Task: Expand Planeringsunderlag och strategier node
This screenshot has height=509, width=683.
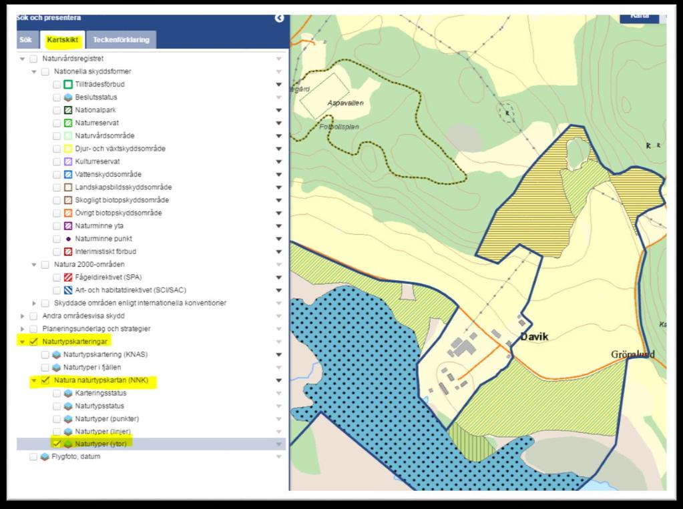Action: click(x=22, y=329)
